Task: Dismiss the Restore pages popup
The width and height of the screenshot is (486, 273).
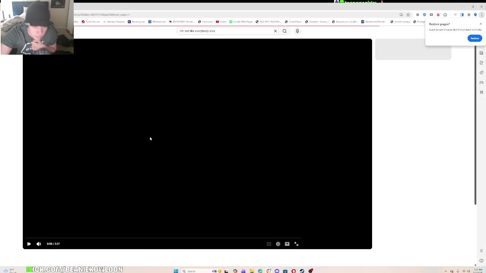Action: tap(480, 24)
